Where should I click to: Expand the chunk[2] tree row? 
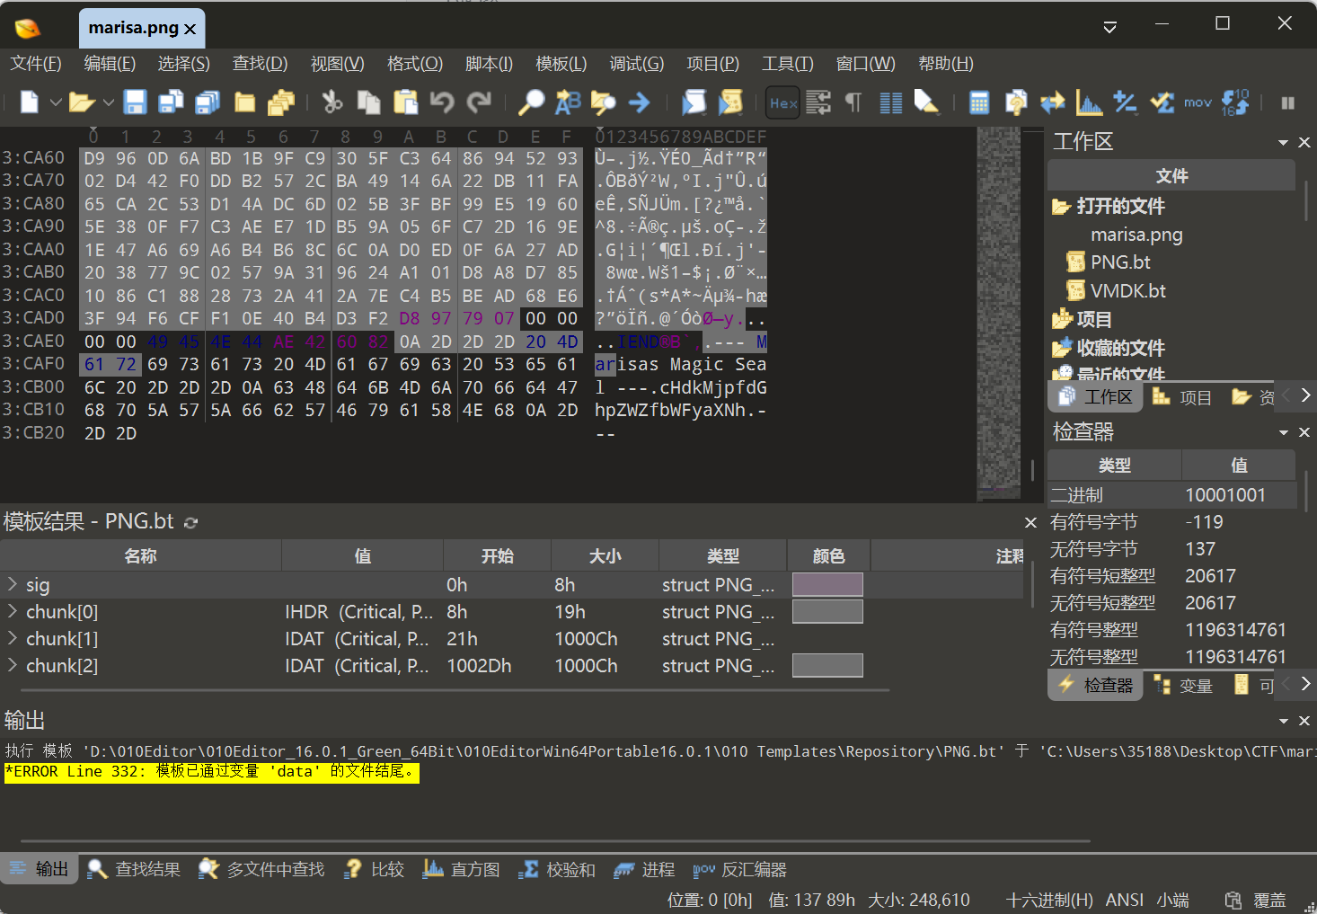point(13,665)
